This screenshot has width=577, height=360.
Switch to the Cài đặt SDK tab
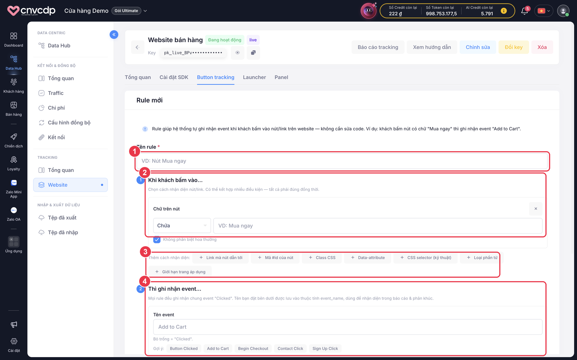(174, 77)
